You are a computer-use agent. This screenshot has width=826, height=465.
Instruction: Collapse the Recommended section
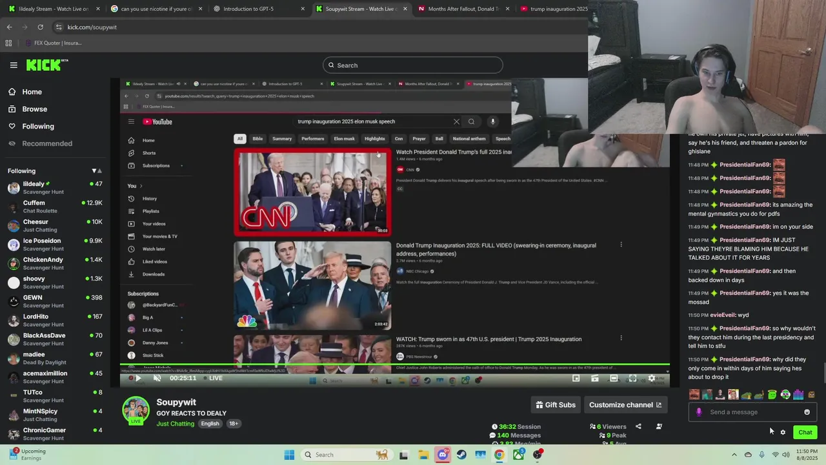tap(40, 143)
